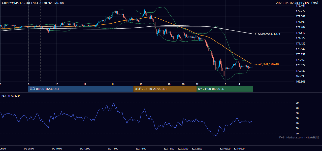Click price axis label 170.372
The height and width of the screenshot is (151, 322).
[x=301, y=65]
